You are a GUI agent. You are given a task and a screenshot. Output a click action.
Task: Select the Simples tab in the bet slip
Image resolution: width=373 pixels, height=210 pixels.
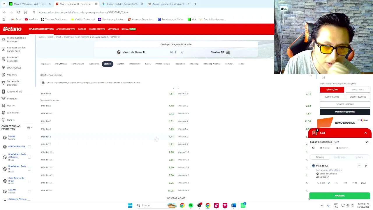[x=320, y=157]
